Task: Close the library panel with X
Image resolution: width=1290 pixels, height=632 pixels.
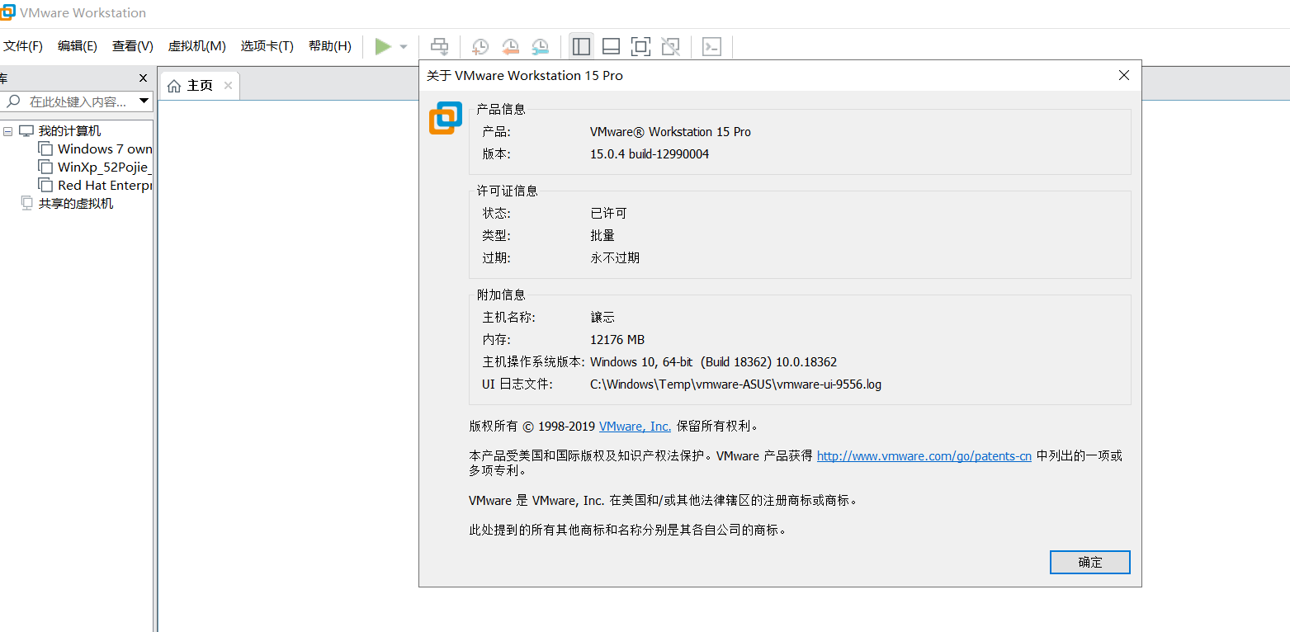Action: pos(143,78)
